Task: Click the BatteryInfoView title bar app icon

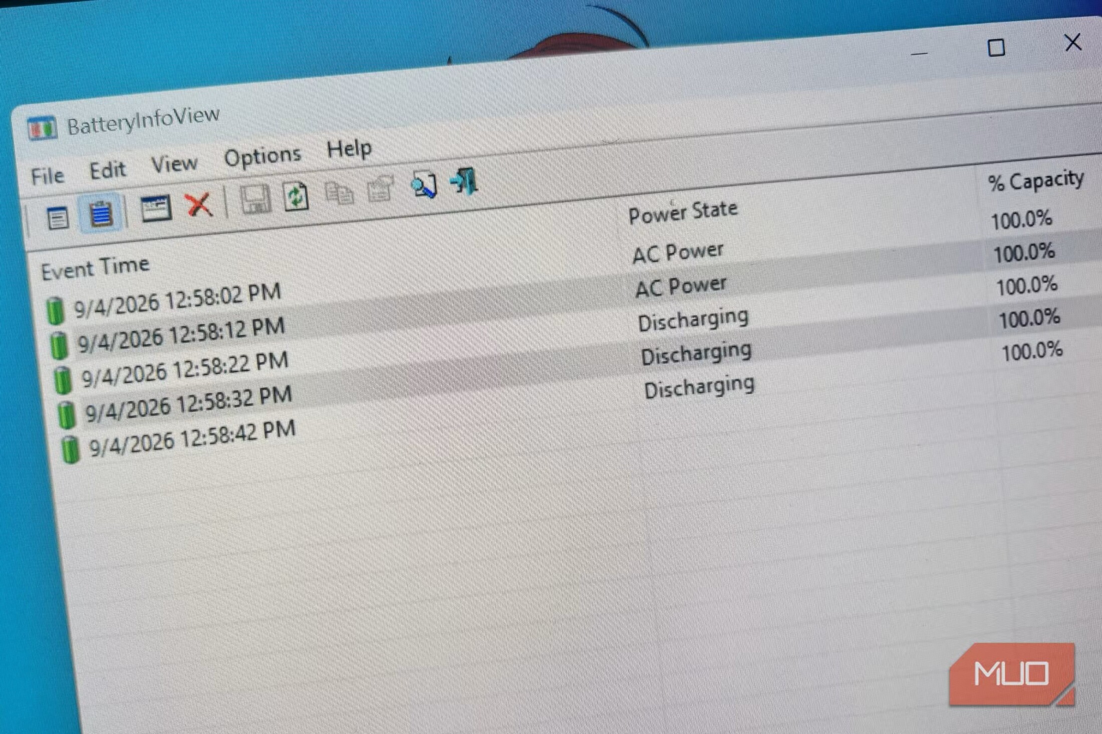Action: click(x=42, y=128)
